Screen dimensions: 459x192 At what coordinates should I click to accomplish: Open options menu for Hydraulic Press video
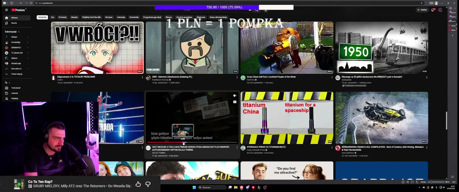tap(332, 147)
